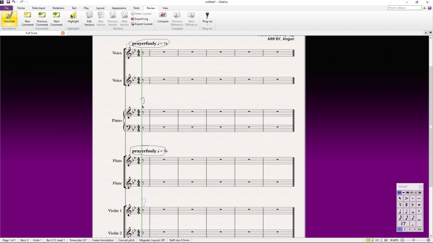Screen dimensions: 433x243
Task: Toggle the Annotate tool in the Review ribbon
Action: click(9, 18)
